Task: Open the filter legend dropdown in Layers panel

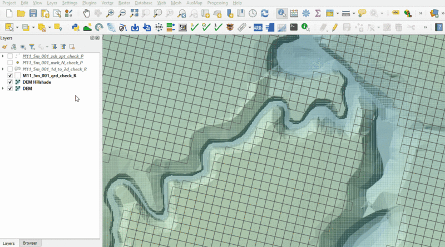Action: point(32,47)
